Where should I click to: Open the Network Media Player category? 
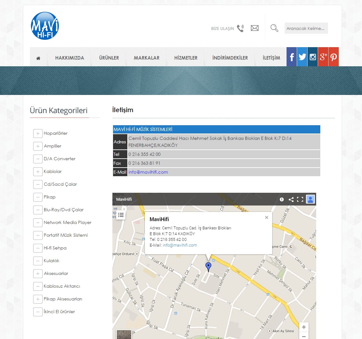pyautogui.click(x=67, y=222)
